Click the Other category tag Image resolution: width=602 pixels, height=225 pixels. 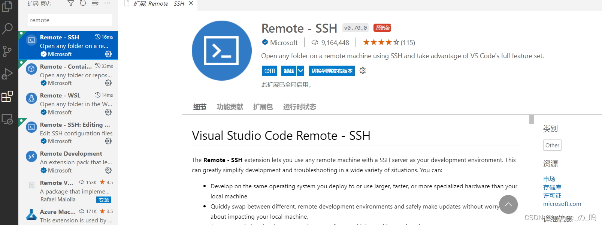click(x=552, y=145)
